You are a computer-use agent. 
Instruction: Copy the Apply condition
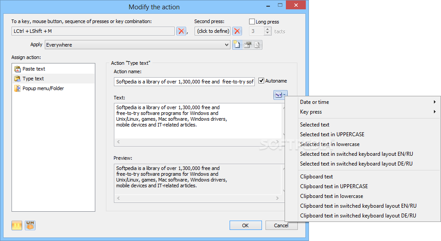[x=258, y=45]
